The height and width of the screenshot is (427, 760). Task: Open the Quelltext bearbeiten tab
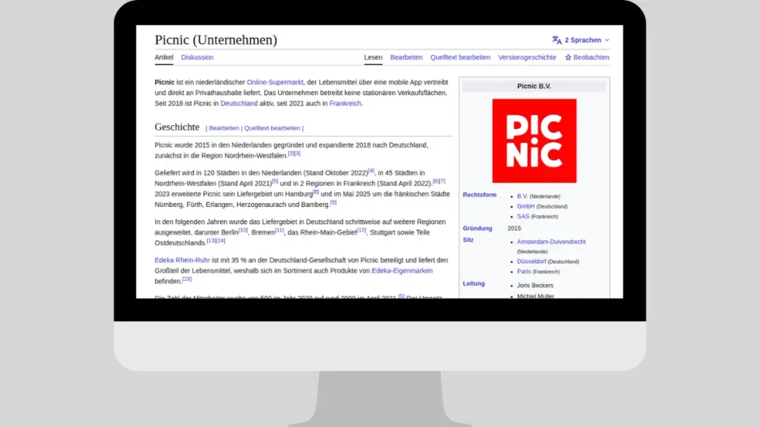(460, 57)
